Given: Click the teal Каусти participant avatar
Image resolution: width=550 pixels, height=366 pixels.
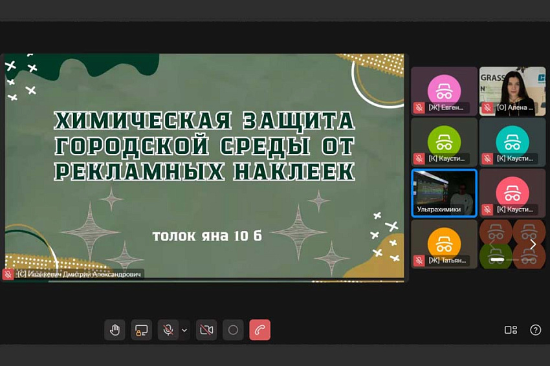Looking at the screenshot, I should coord(512,139).
